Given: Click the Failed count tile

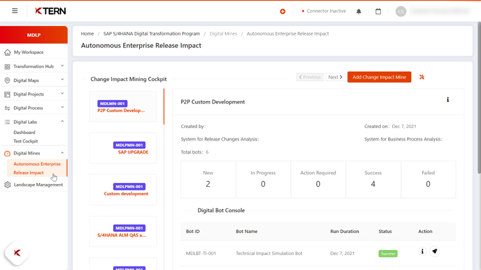Looking at the screenshot, I should coord(428,180).
